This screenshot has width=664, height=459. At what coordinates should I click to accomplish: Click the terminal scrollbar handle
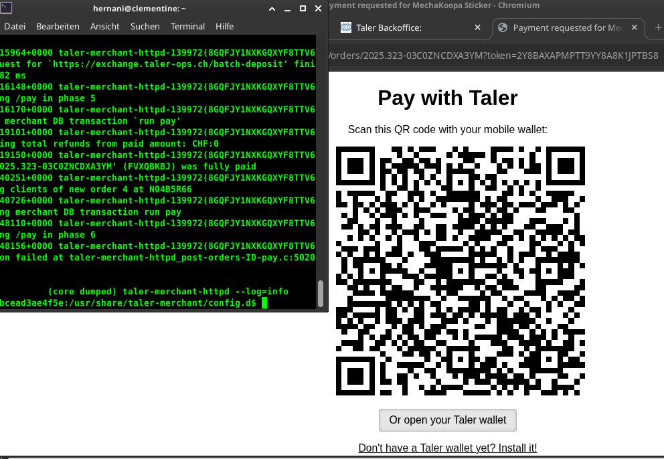click(321, 292)
